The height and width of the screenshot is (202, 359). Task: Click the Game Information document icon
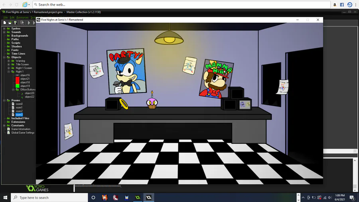pyautogui.click(x=8, y=129)
